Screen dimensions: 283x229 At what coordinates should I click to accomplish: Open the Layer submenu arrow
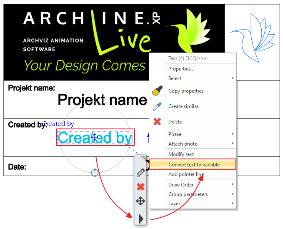click(x=232, y=204)
